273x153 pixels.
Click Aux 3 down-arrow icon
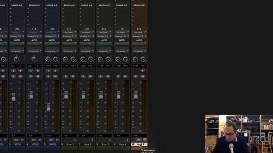coord(110,140)
